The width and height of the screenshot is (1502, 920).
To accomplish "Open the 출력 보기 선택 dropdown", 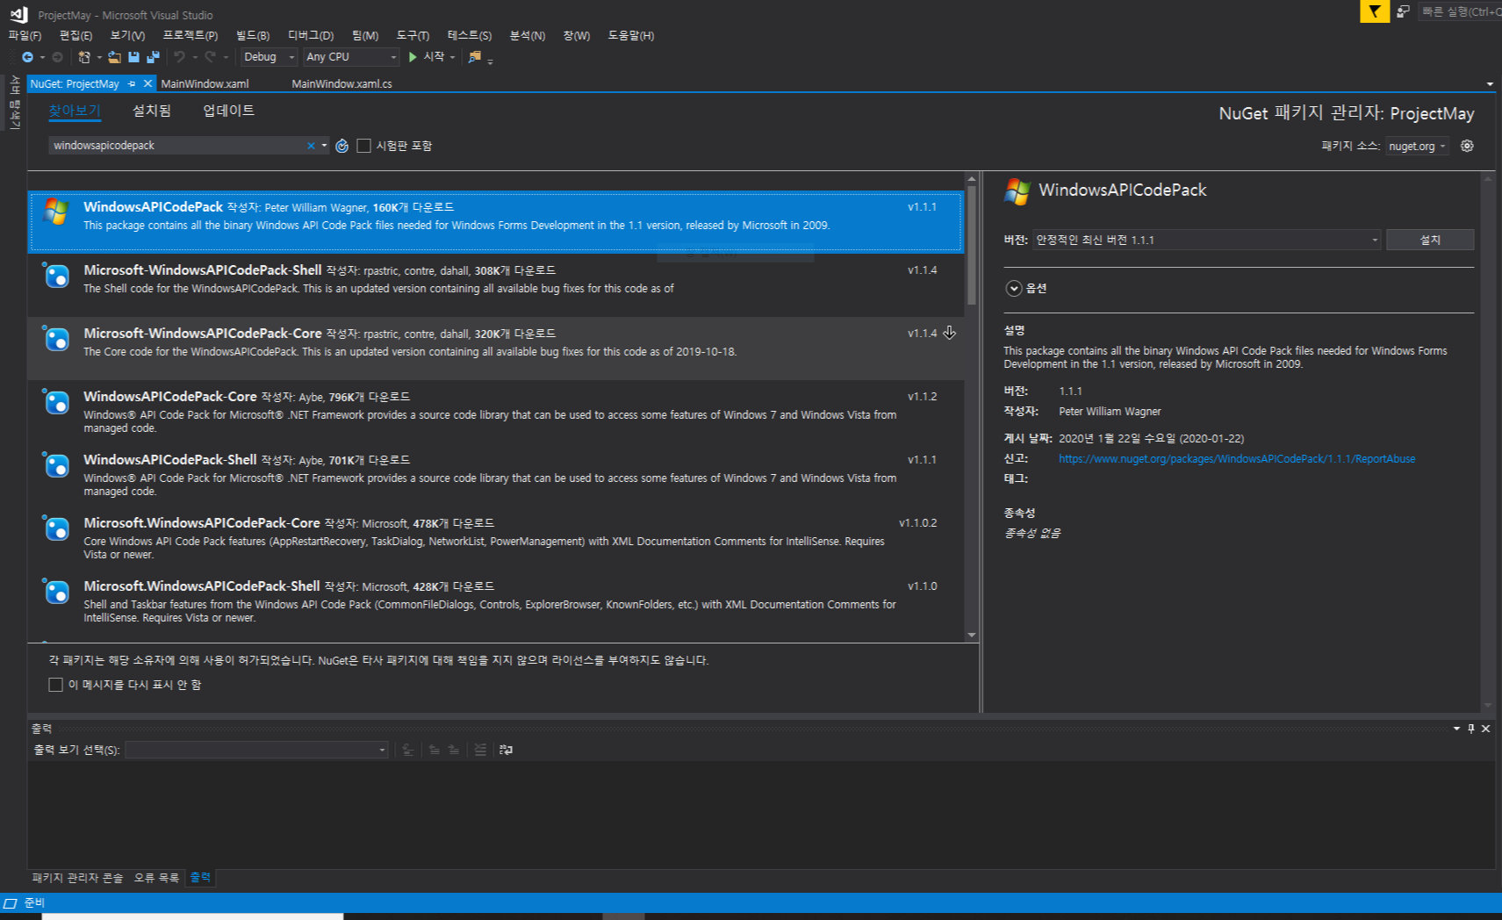I will point(256,750).
